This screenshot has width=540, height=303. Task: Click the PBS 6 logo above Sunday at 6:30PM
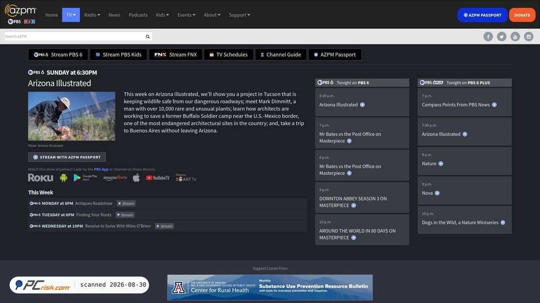point(36,72)
